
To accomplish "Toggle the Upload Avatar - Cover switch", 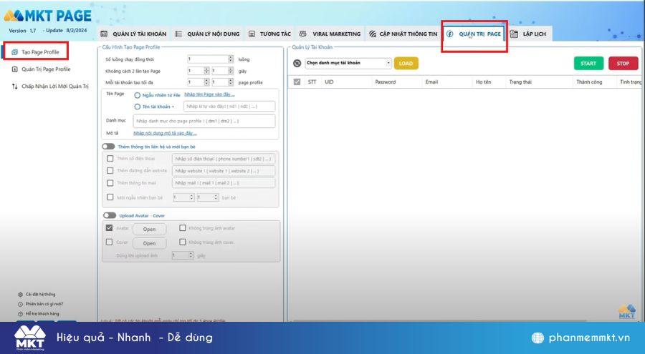I will tap(110, 215).
